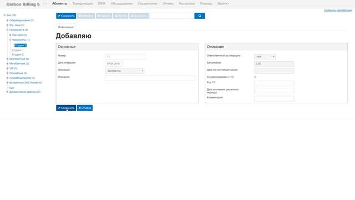Select the Факультеты (1) label
The width and height of the screenshot is (355, 200).
(x=21, y=40)
